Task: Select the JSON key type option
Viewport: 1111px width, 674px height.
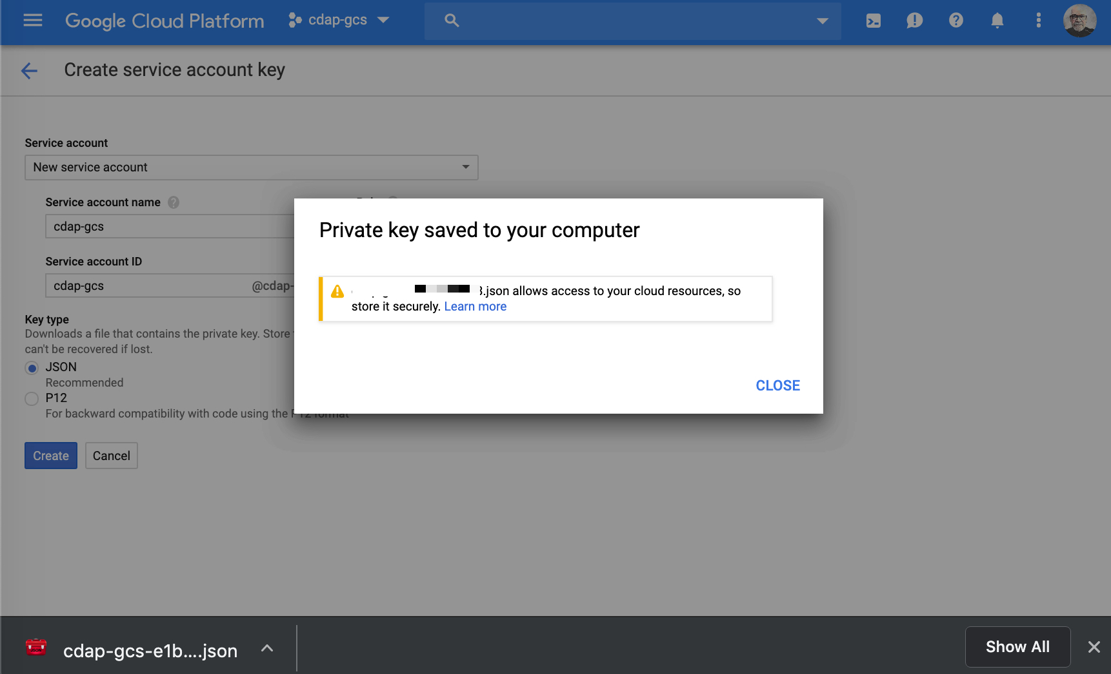Action: pos(32,367)
